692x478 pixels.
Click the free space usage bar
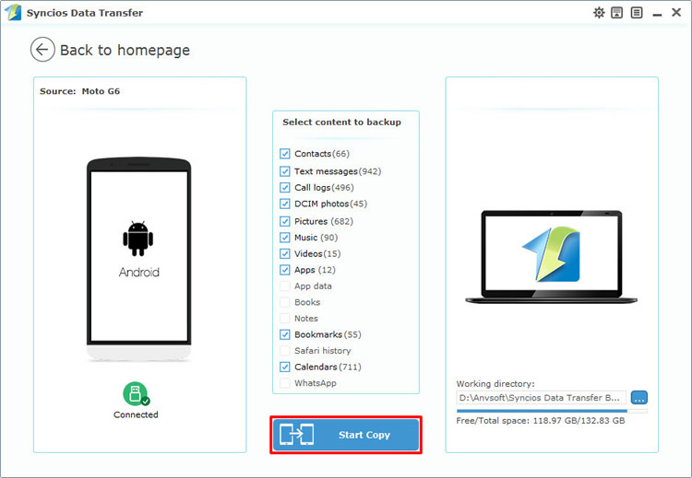click(x=552, y=411)
